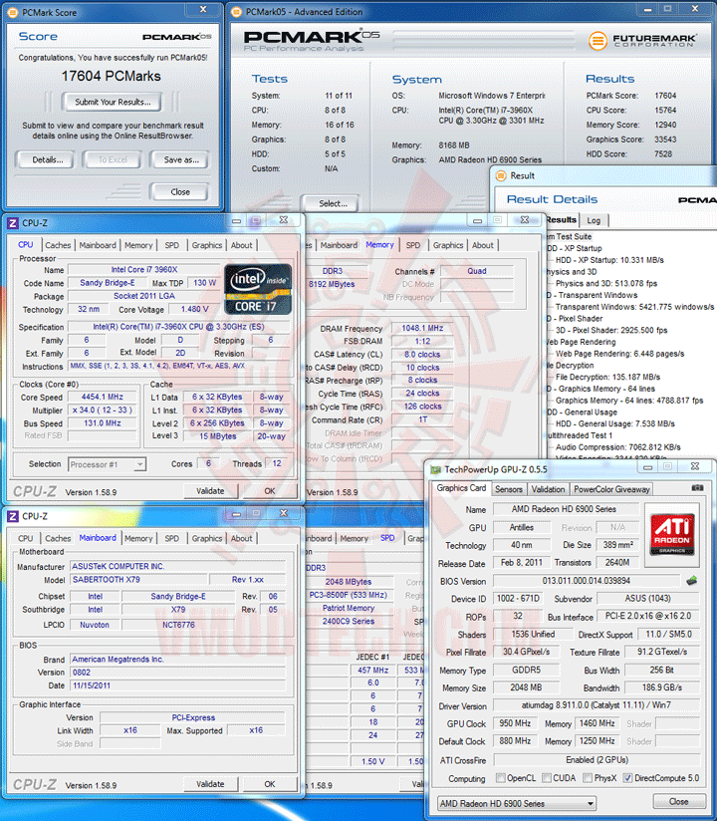
Task: Click the green BIOS save chip icon
Action: click(x=692, y=580)
